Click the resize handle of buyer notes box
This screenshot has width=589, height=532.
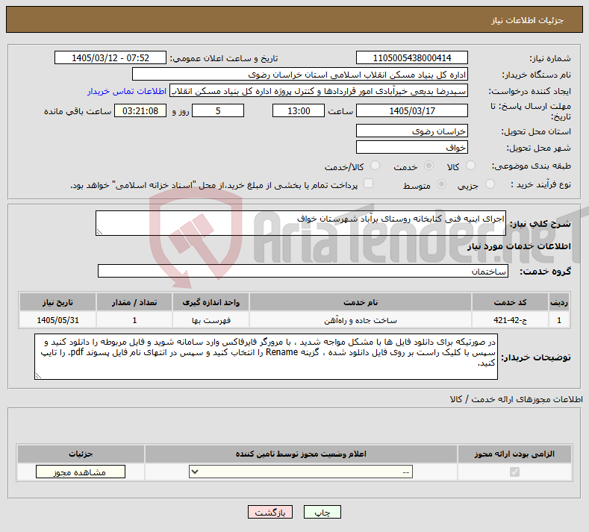click(38, 375)
